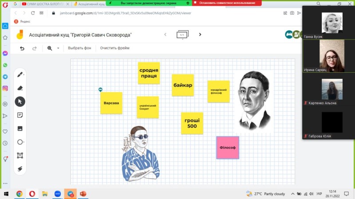The image size is (355, 199).
Task: Open the browser speed dial grid
Action: coord(41,13)
